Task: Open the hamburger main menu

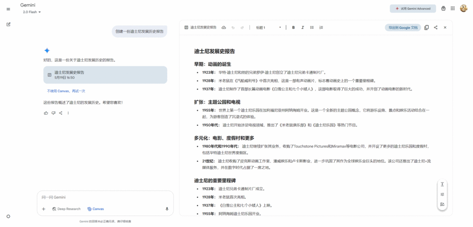Action: tap(8, 9)
